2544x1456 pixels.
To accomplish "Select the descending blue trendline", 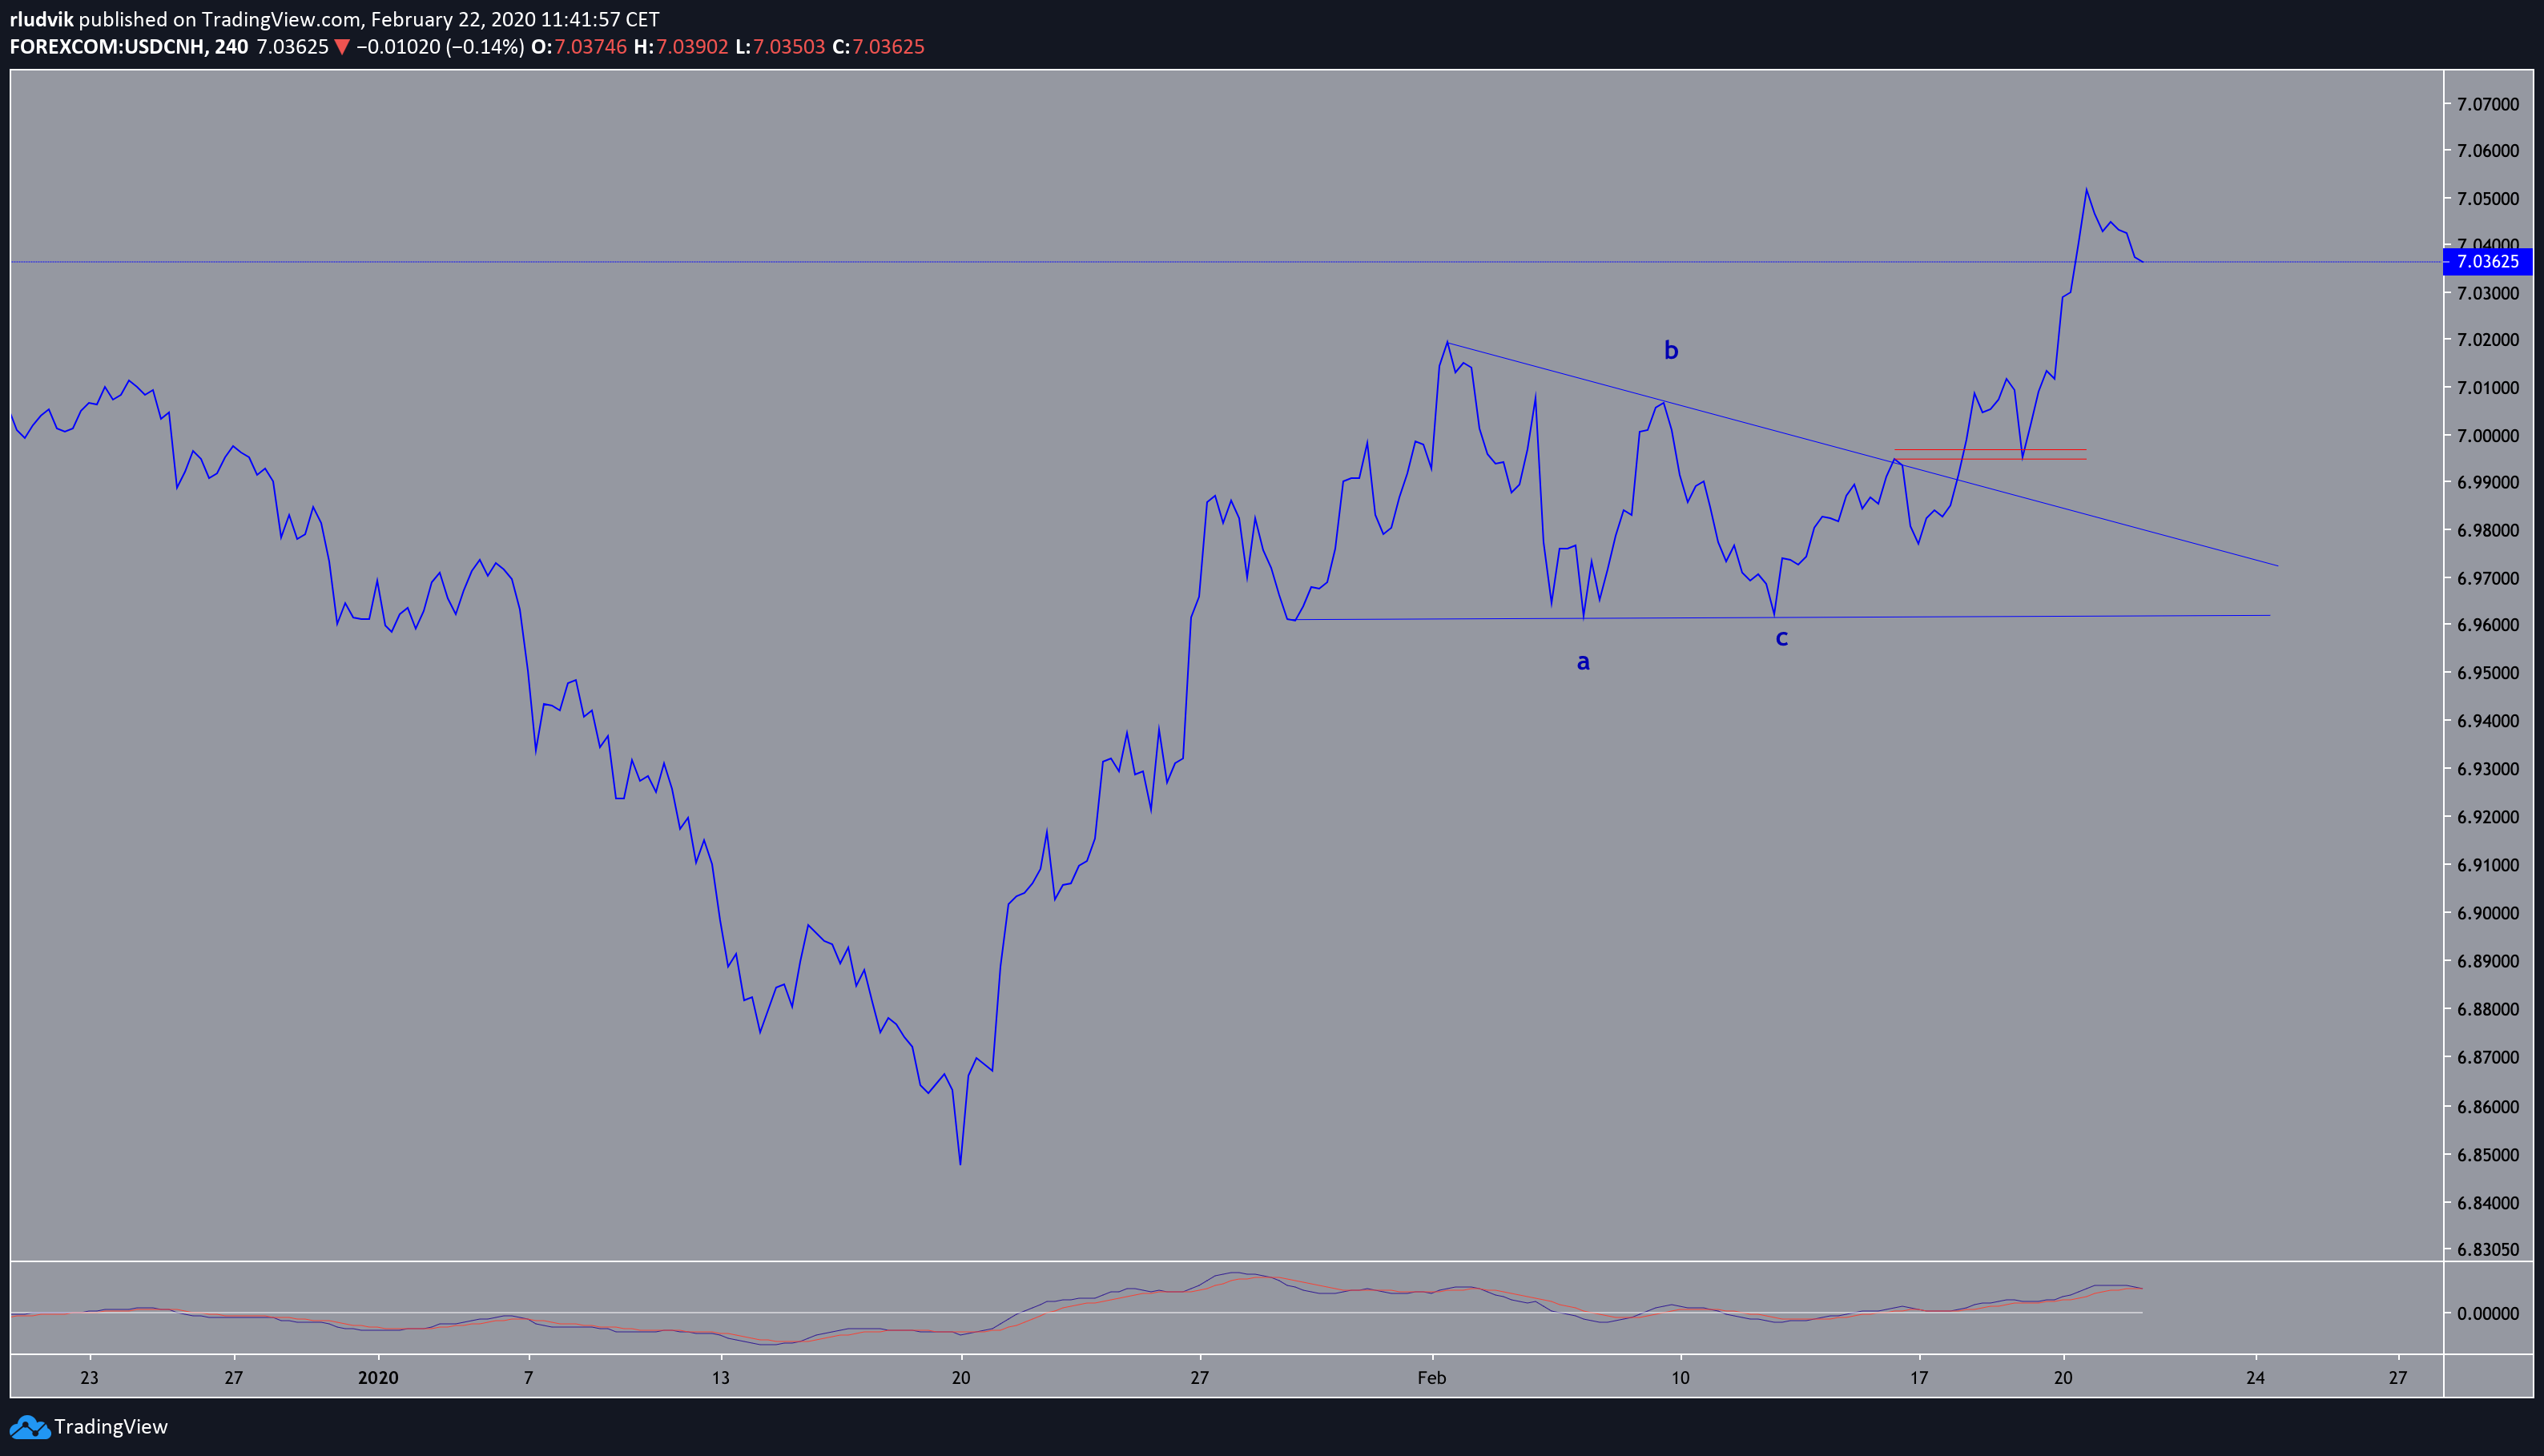I will click(1862, 454).
